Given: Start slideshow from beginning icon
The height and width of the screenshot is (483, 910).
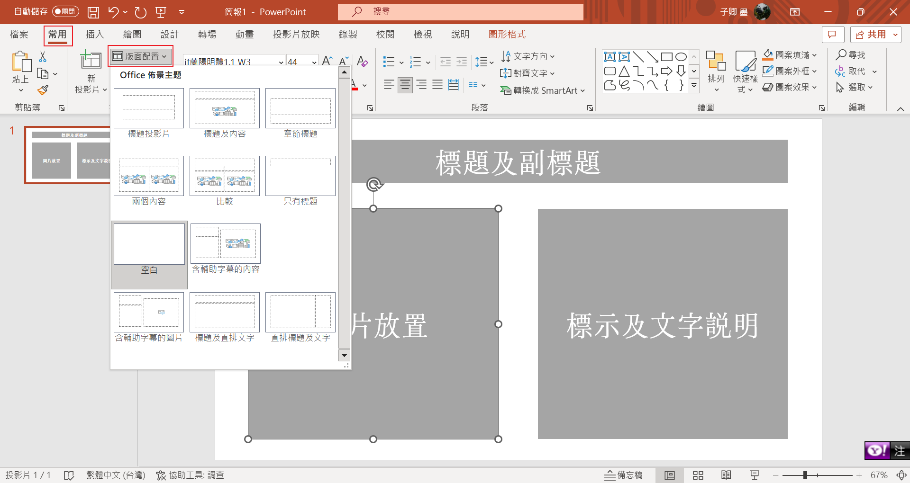Looking at the screenshot, I should (161, 12).
